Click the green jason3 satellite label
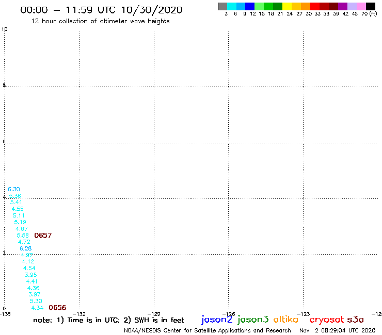Viewport: 382px width, 335px height. pyautogui.click(x=253, y=320)
